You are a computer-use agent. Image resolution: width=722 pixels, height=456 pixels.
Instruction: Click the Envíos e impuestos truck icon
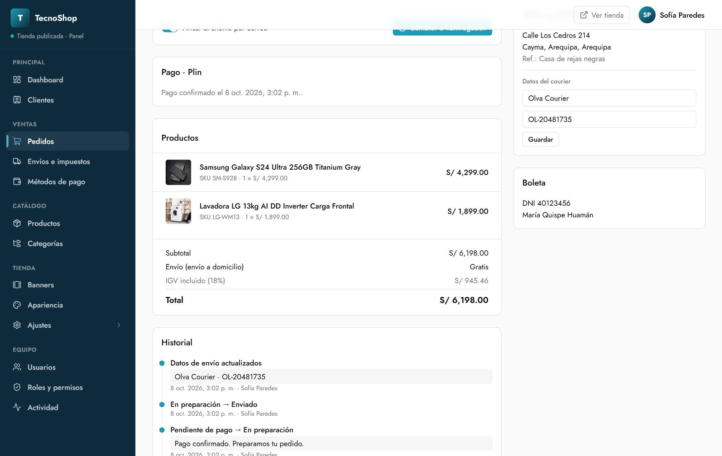click(17, 161)
